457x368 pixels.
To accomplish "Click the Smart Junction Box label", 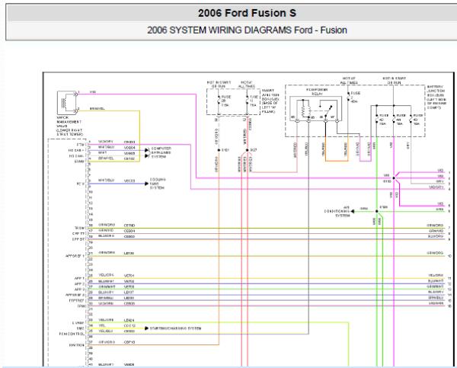I will click(x=270, y=101).
